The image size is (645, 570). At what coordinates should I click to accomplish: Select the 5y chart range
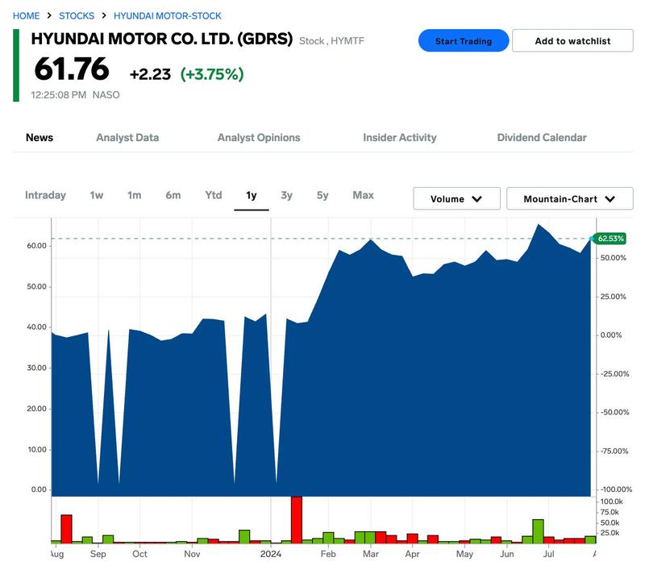point(322,195)
